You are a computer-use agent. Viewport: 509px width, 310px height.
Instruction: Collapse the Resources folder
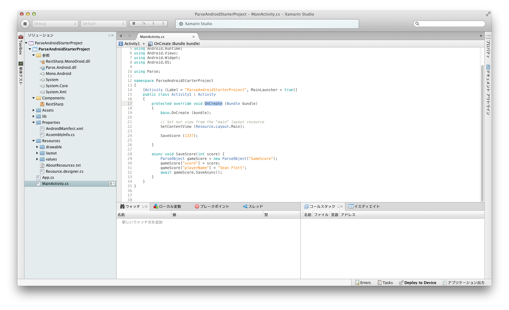(x=34, y=141)
